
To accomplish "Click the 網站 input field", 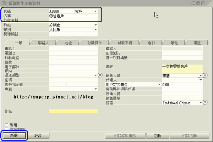I will pyautogui.click(x=73, y=71).
